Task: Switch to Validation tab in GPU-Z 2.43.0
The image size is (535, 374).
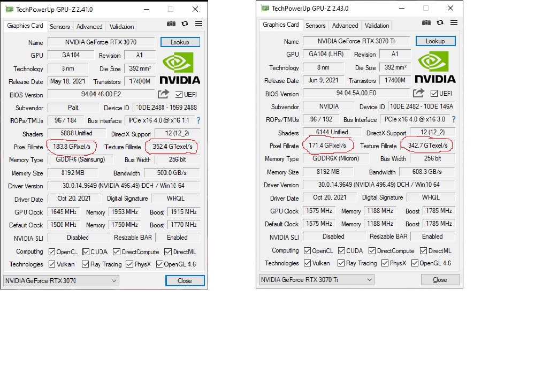Action: [x=377, y=26]
